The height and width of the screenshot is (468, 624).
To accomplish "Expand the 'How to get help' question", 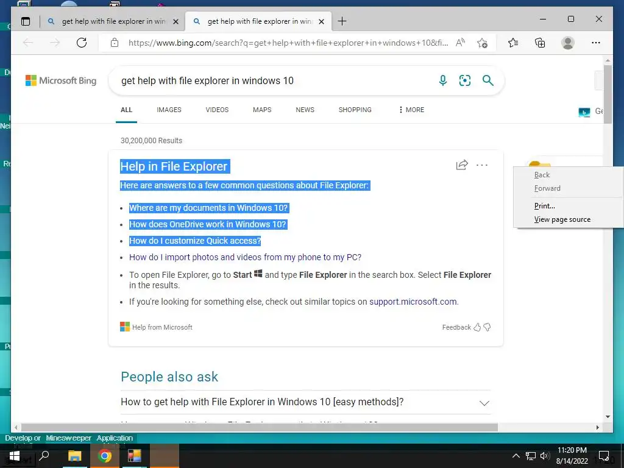I will (x=484, y=403).
